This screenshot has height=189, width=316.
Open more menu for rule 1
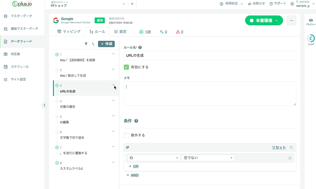pos(113,54)
